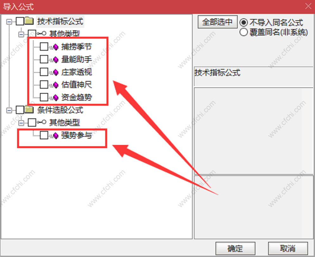The image size is (315, 257).
Task: Collapse the 条件选股公式 tree node
Action: 9,110
